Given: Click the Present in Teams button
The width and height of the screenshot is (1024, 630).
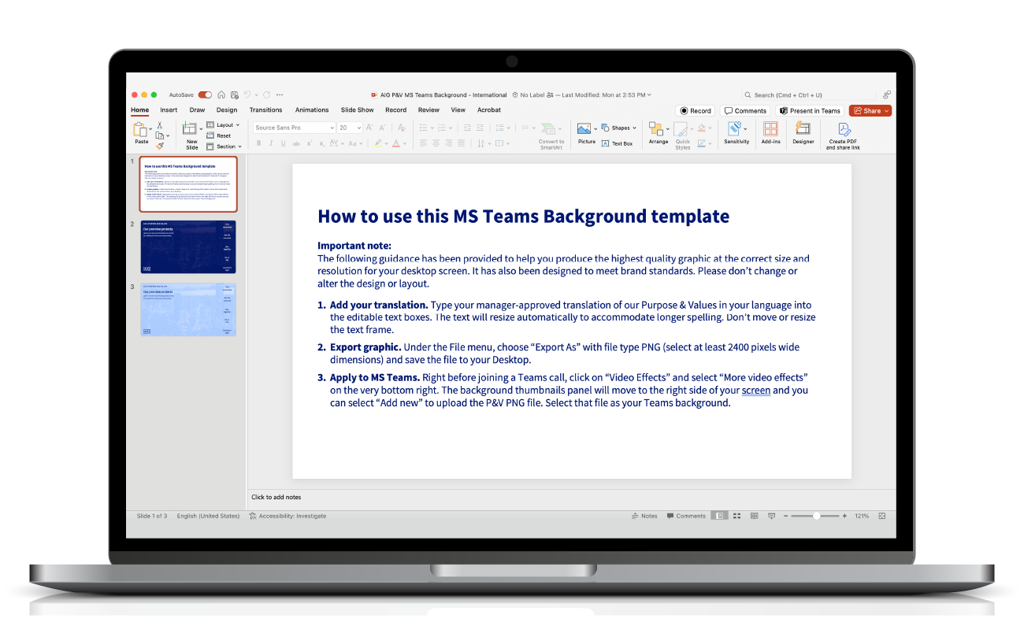Looking at the screenshot, I should point(809,111).
